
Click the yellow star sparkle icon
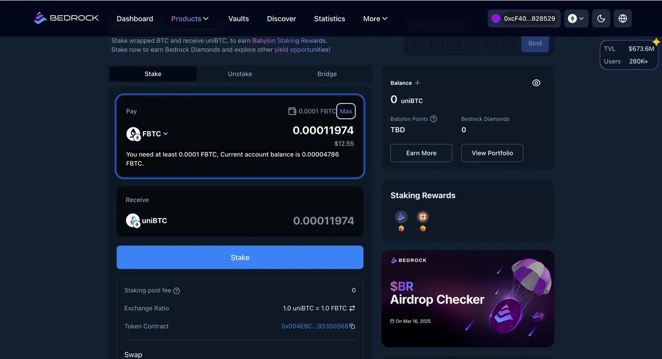pos(656,42)
